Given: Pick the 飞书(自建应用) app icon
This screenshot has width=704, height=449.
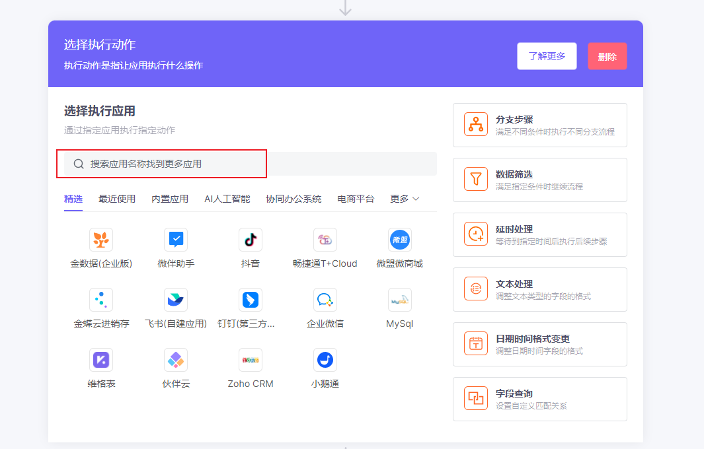Looking at the screenshot, I should coord(176,300).
